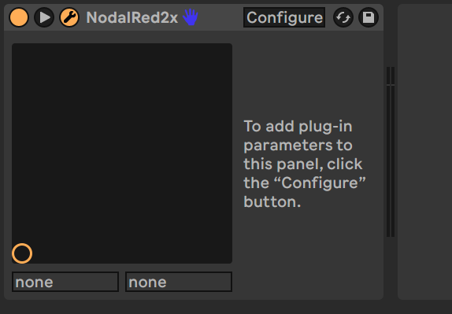Unfold plug-in parameters with triangle button

[44, 17]
